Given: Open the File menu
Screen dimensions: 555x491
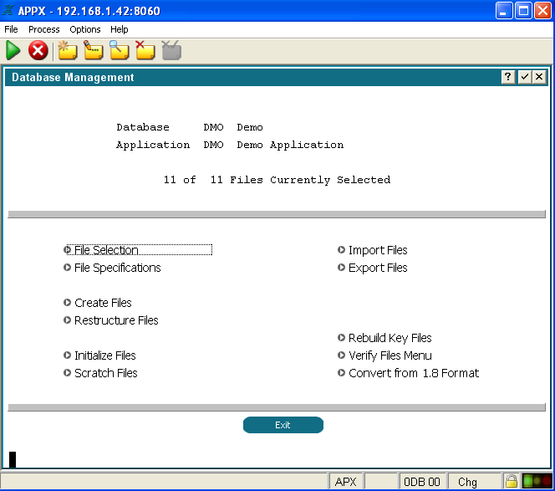Looking at the screenshot, I should tap(12, 29).
